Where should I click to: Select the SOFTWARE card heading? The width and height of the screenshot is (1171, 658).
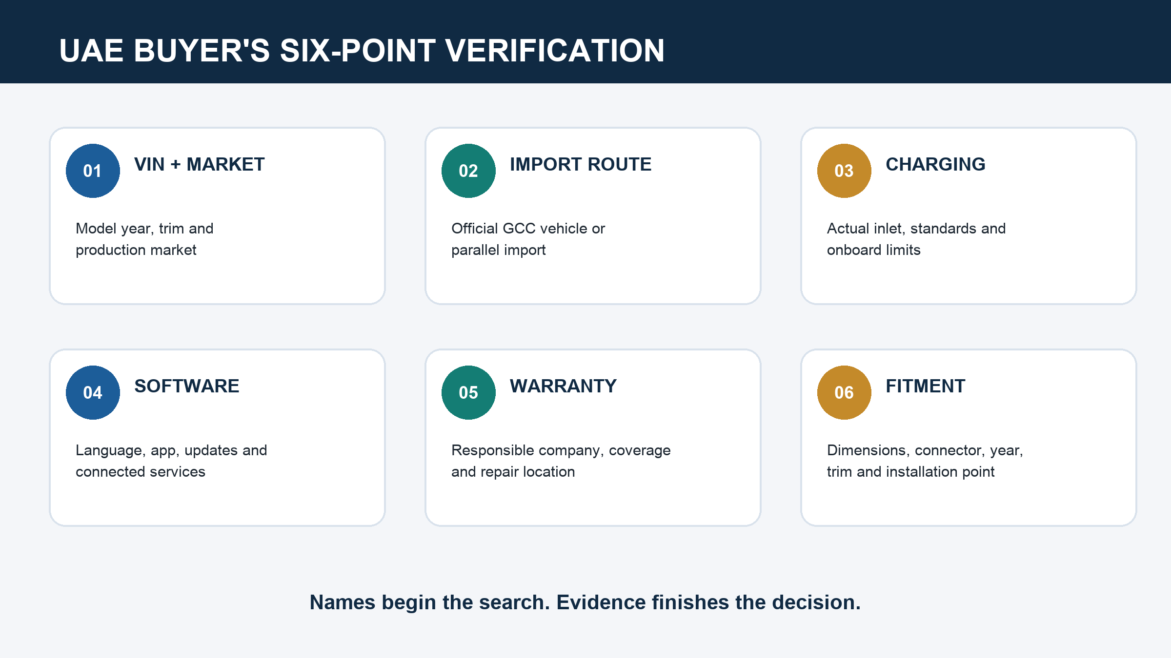[x=187, y=386]
